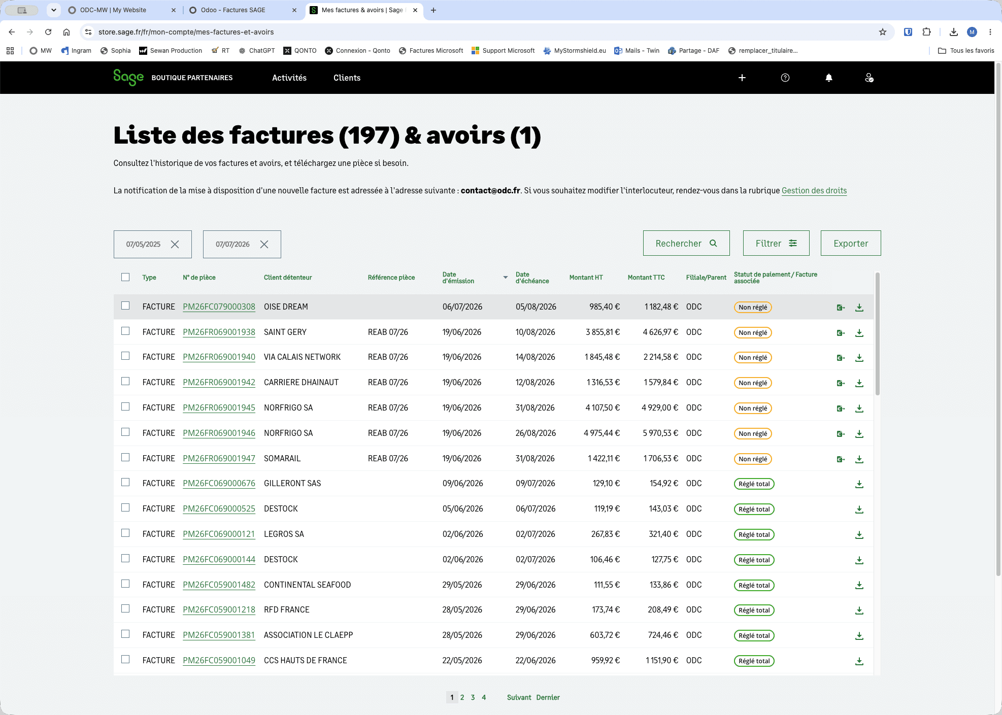Clear the 07/07/2026 end date

coord(264,244)
